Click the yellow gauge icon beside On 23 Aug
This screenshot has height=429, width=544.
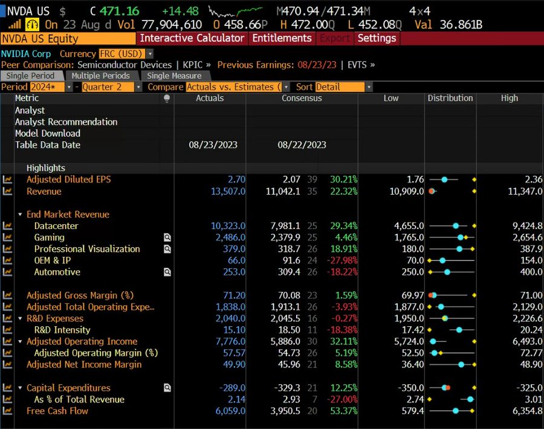[32, 25]
